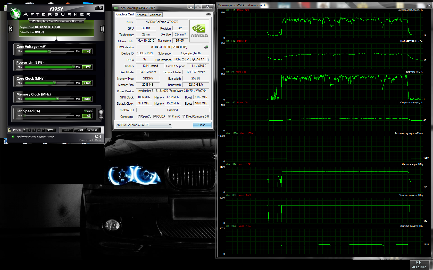
Task: Click the Default Clock 941 MHz field
Action: (x=144, y=103)
